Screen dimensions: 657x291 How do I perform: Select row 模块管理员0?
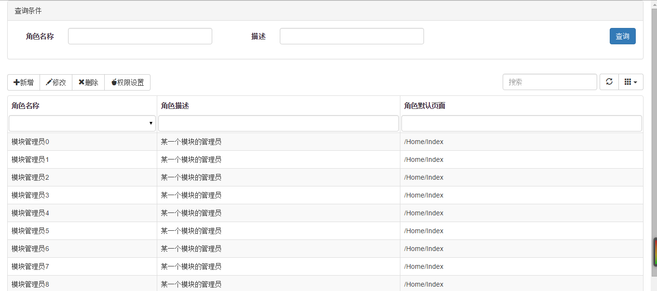coord(325,142)
